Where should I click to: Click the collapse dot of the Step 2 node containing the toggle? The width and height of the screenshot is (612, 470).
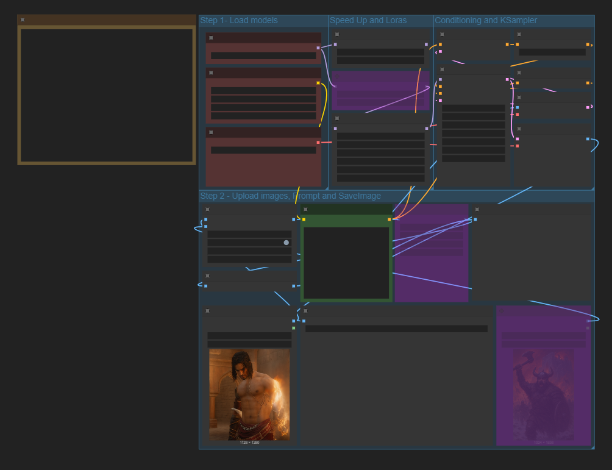208,210
